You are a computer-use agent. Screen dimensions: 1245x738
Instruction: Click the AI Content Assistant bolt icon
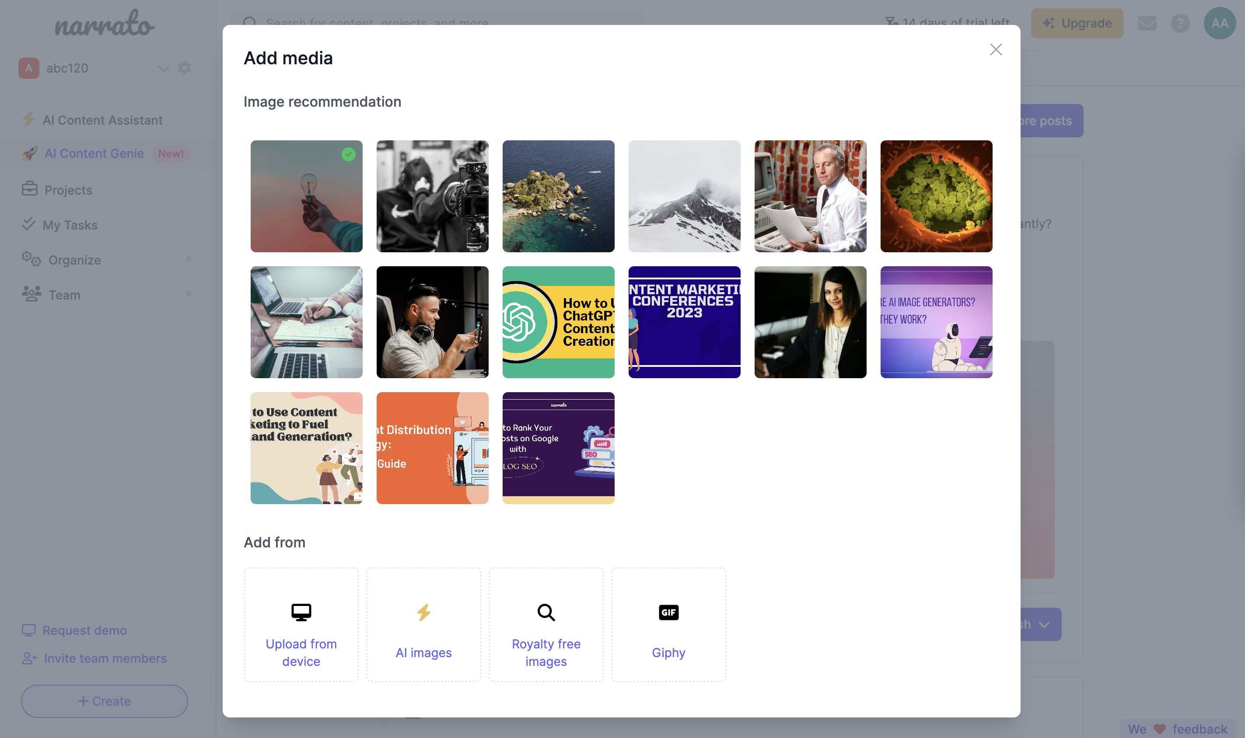pos(29,119)
